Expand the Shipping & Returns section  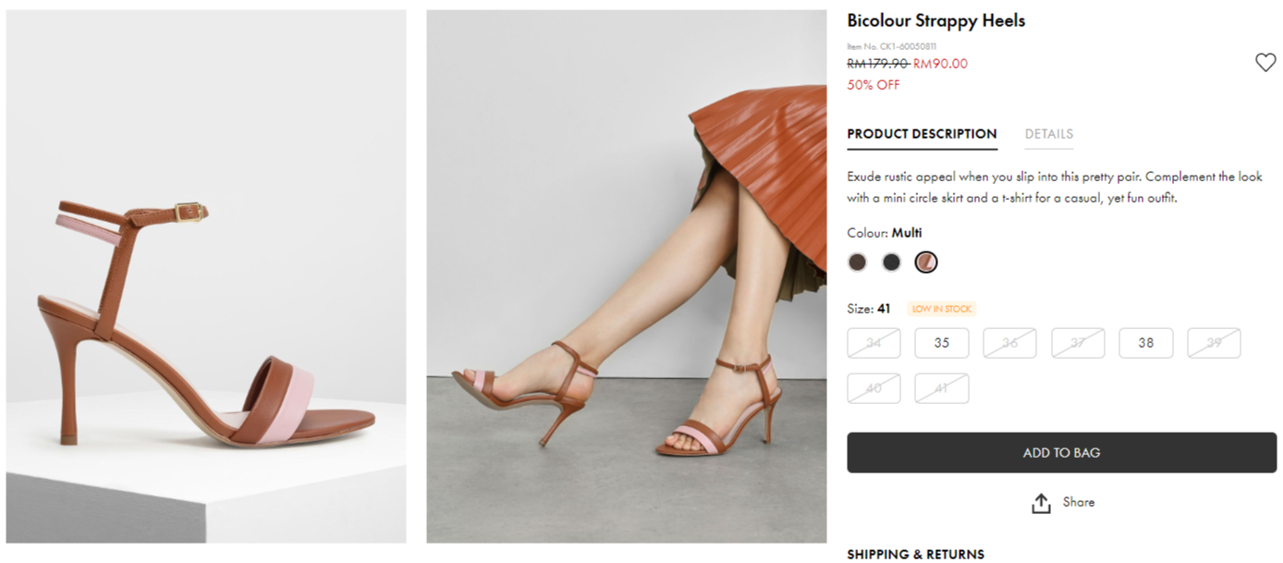pos(915,554)
